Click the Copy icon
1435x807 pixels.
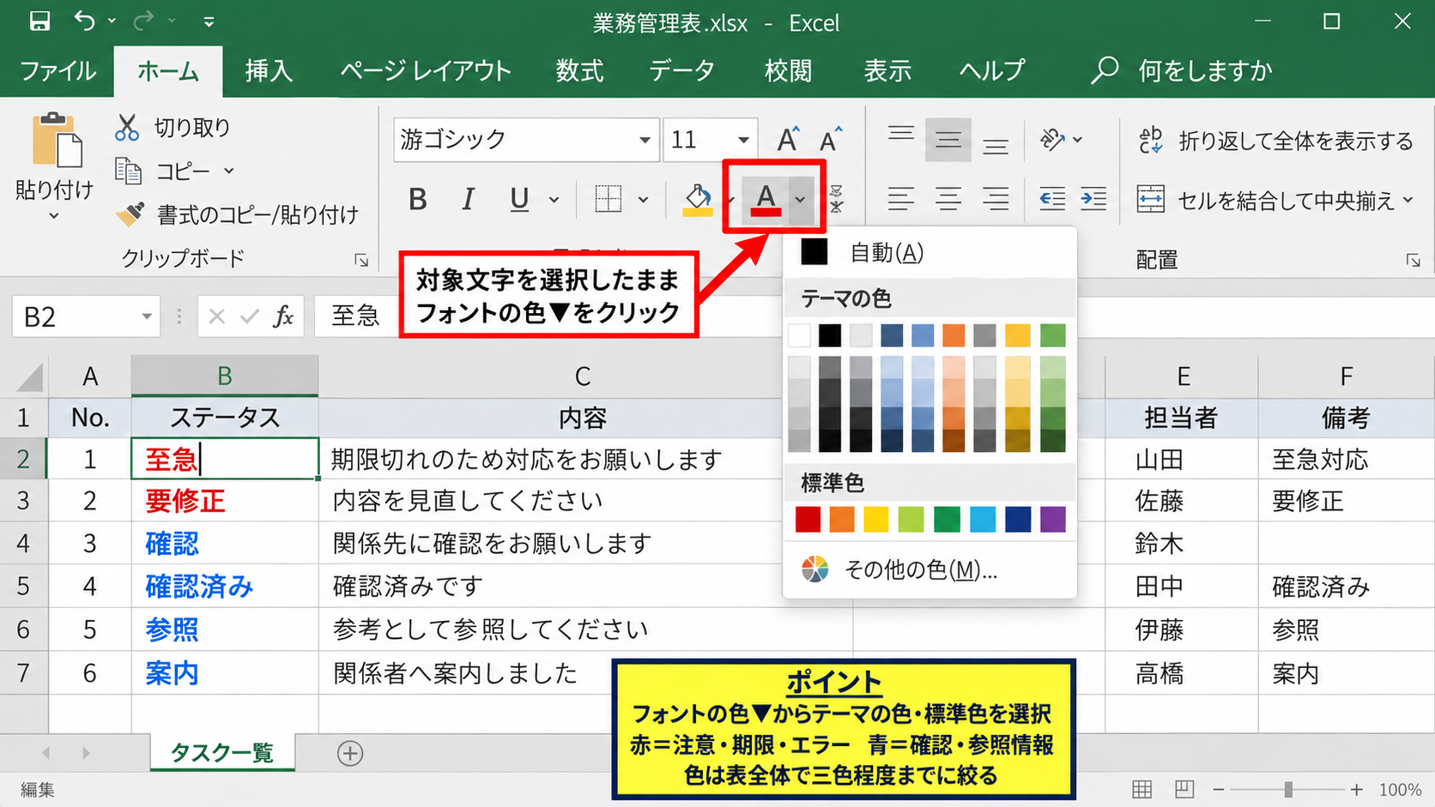tap(128, 171)
